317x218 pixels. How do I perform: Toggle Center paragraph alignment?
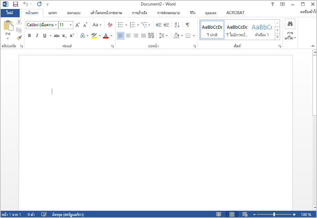click(x=128, y=36)
